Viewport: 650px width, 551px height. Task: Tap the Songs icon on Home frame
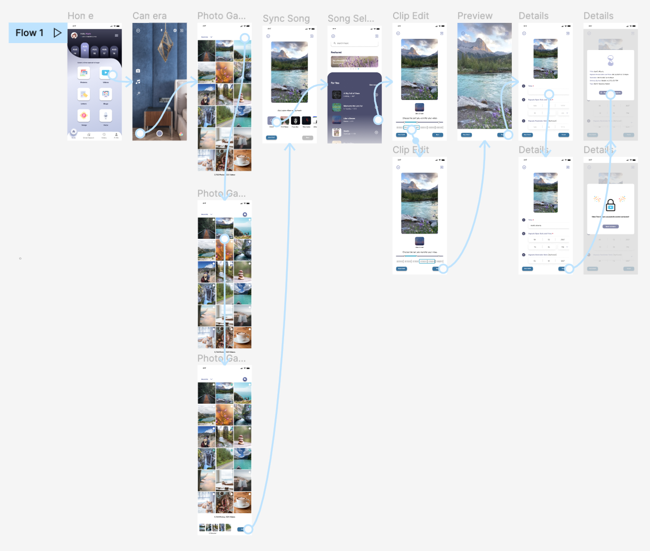[x=84, y=115]
